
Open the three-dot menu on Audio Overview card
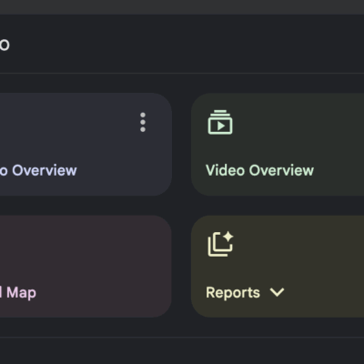[x=143, y=122]
